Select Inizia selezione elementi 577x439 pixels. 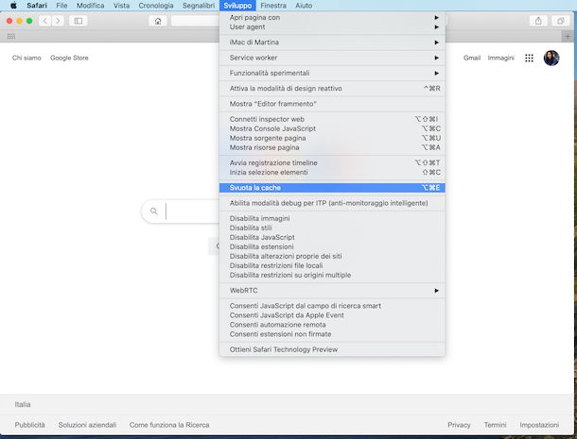(x=332, y=172)
